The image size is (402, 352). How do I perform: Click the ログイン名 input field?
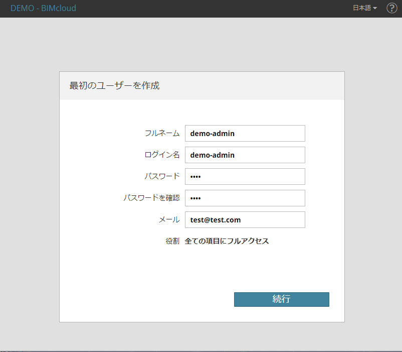[245, 155]
